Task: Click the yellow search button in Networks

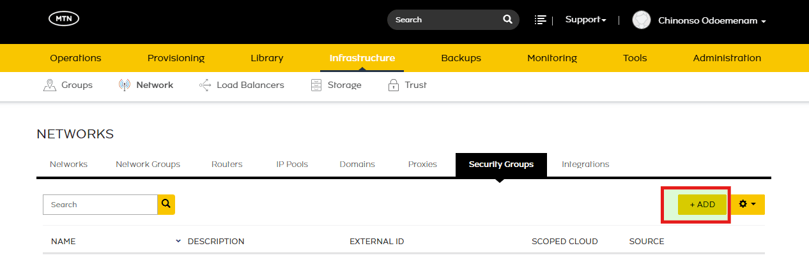Action: click(x=166, y=204)
